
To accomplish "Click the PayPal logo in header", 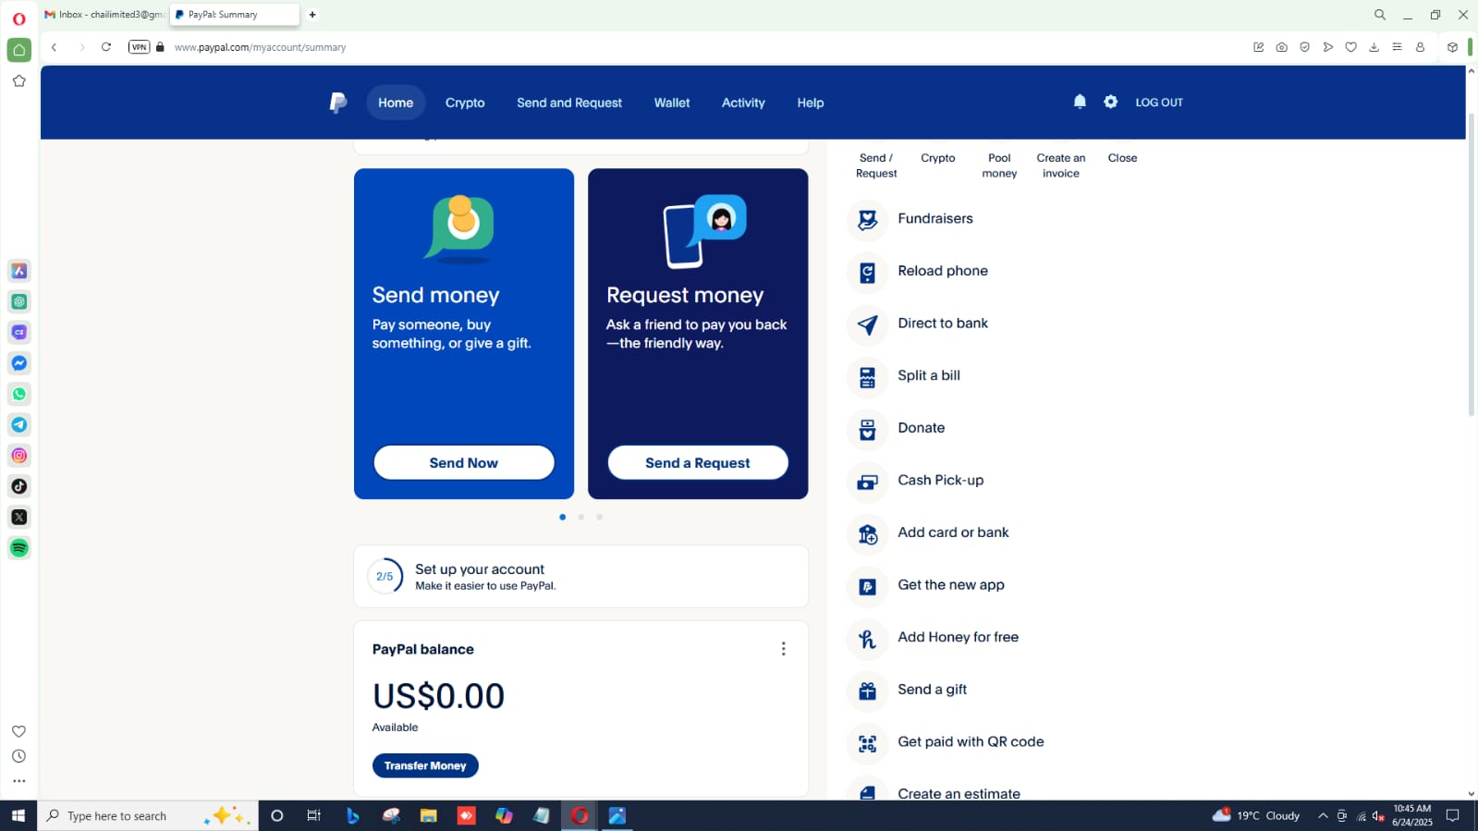I will [338, 103].
